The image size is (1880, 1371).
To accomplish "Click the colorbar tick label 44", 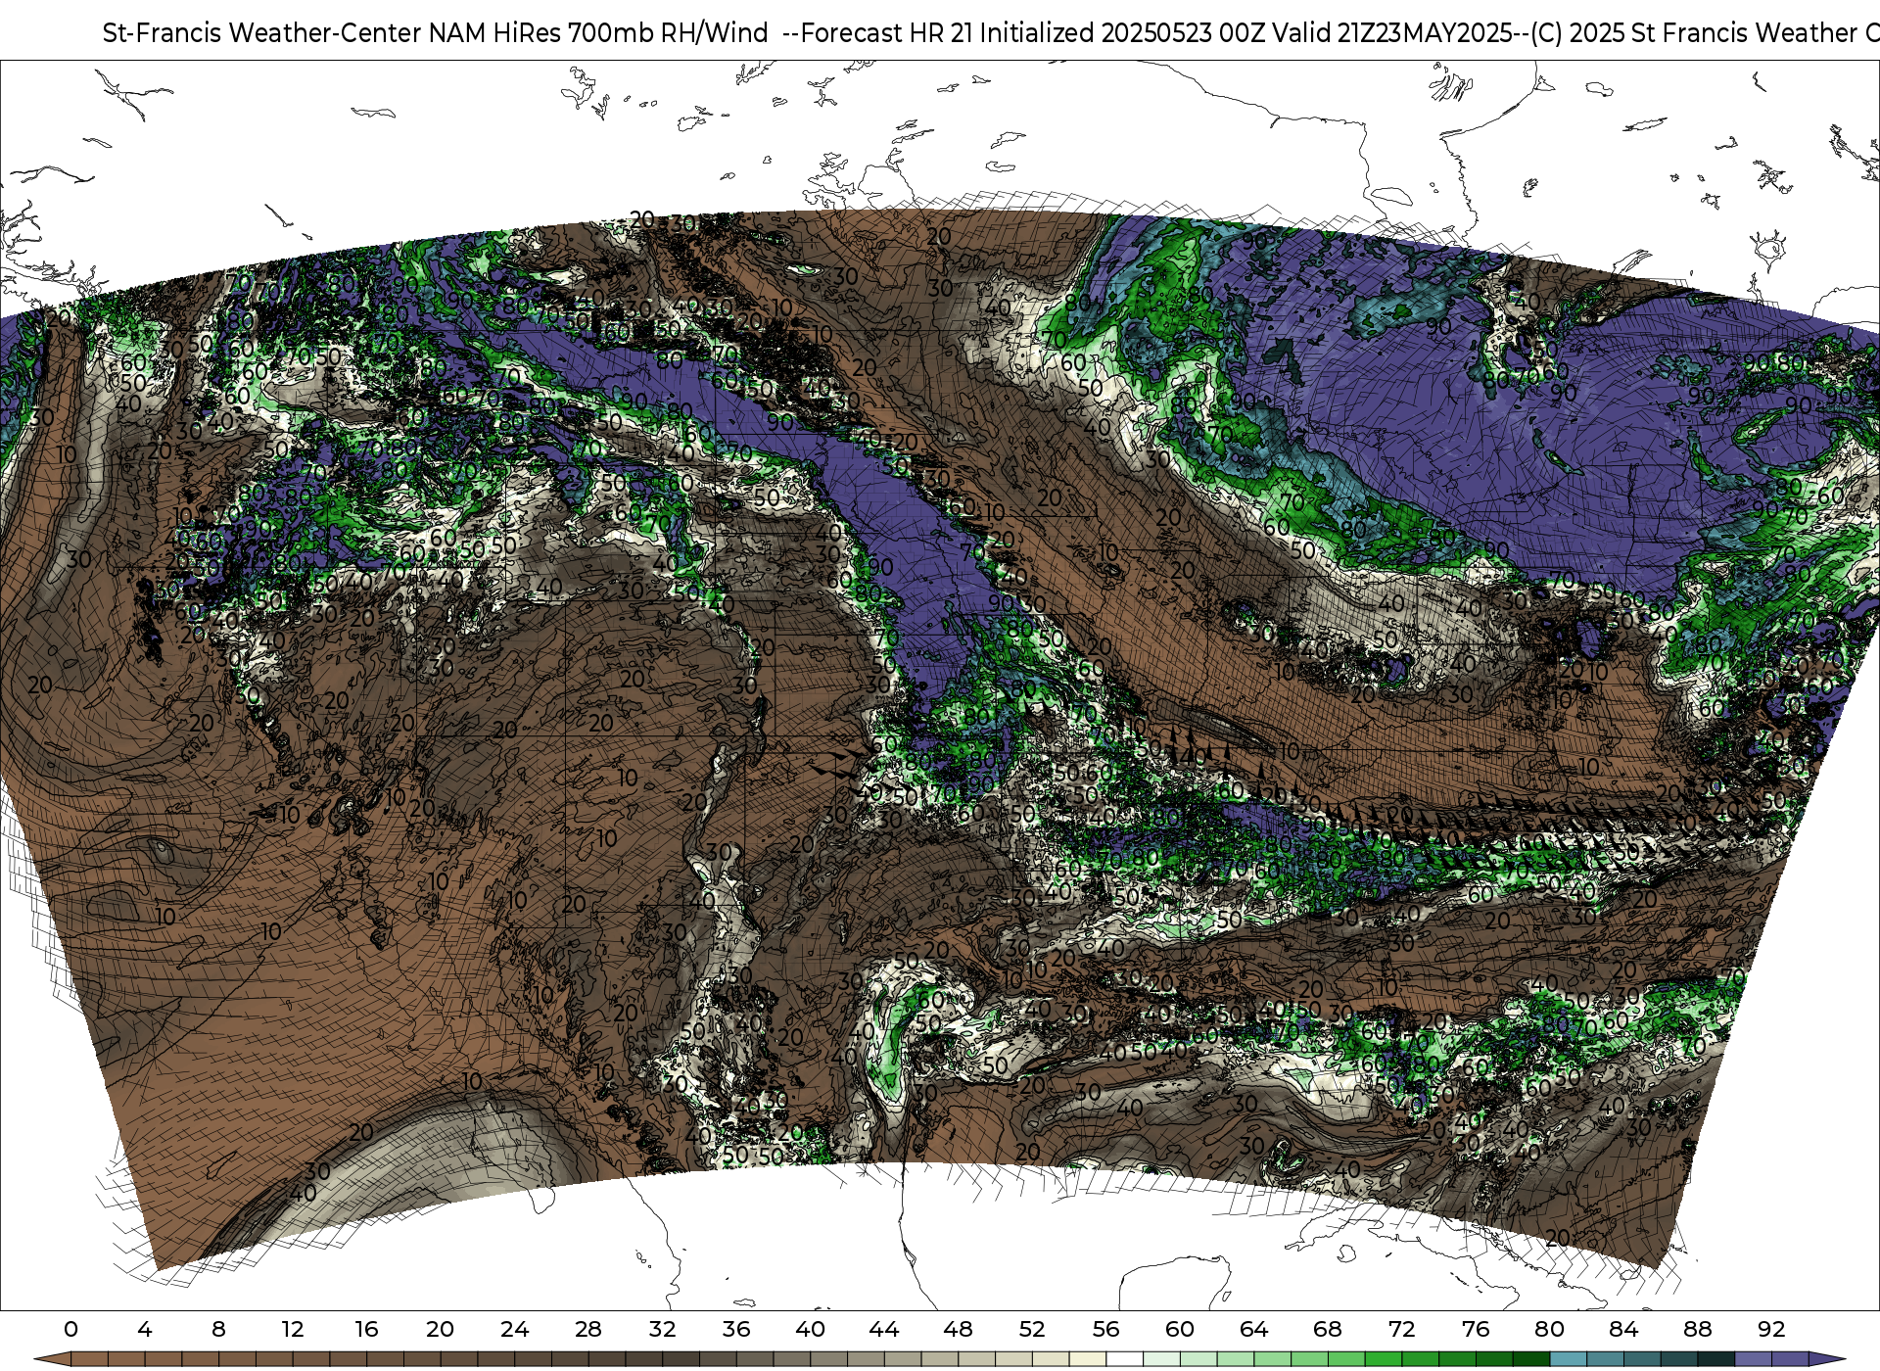I will click(x=884, y=1329).
